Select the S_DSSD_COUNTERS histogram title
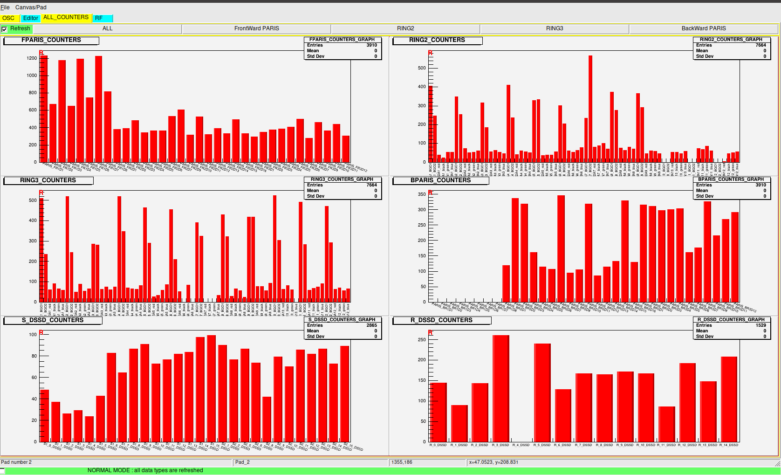The width and height of the screenshot is (781, 475). coord(53,320)
